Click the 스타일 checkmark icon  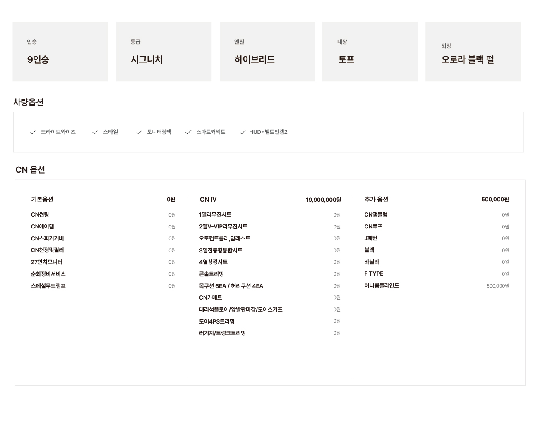pyautogui.click(x=95, y=132)
